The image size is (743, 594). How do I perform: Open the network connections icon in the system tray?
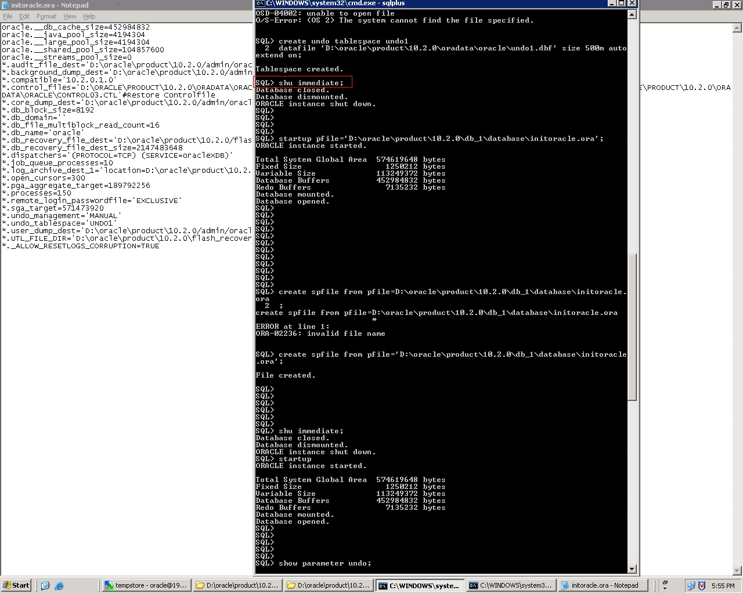click(691, 585)
